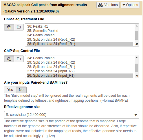Click resize handle icon of Treatment list

[137, 44]
